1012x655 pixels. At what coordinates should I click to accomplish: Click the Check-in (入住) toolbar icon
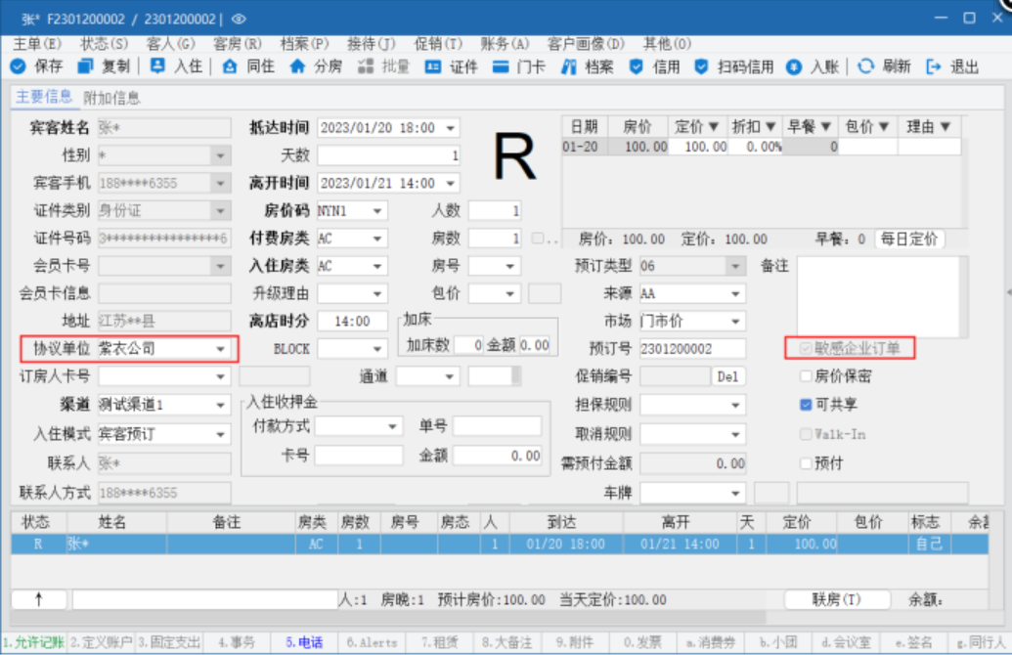(157, 66)
